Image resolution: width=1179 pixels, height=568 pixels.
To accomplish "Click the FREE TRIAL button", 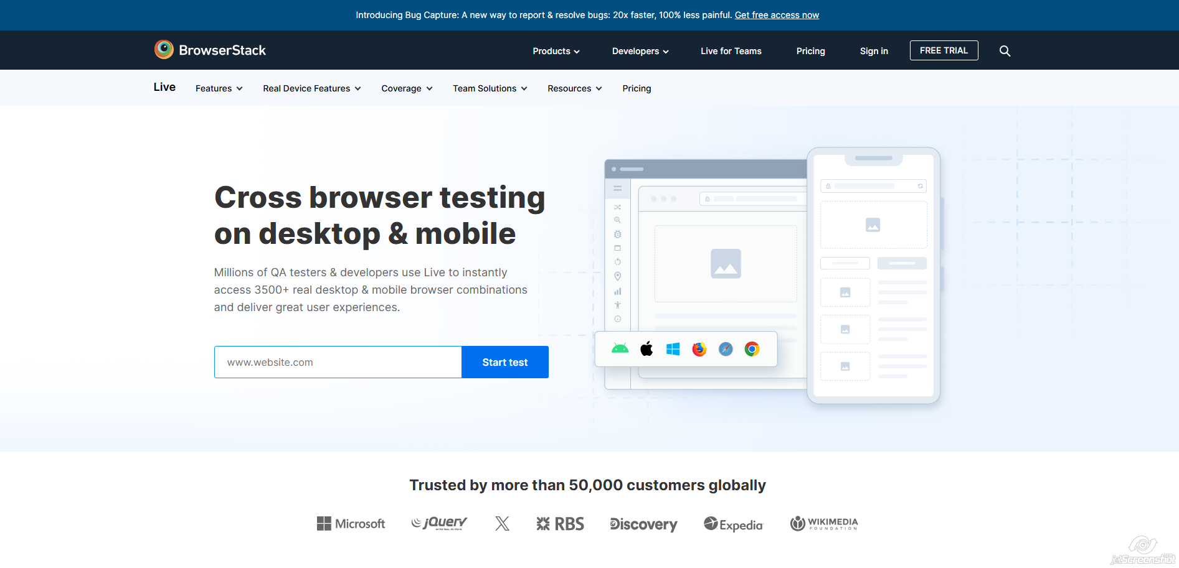I will [x=944, y=50].
